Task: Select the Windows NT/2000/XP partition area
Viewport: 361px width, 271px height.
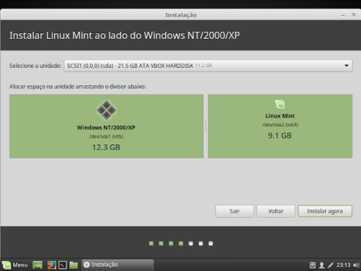Action: click(106, 126)
